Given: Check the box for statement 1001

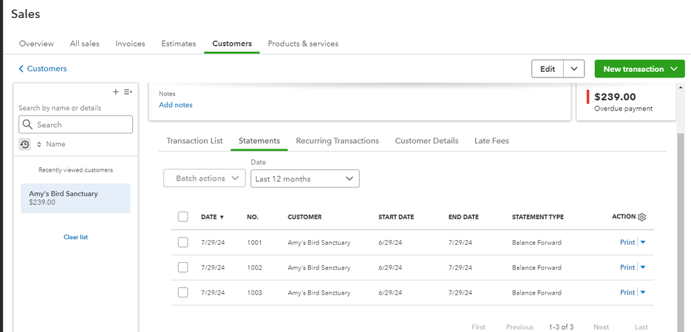Looking at the screenshot, I should coord(183,242).
